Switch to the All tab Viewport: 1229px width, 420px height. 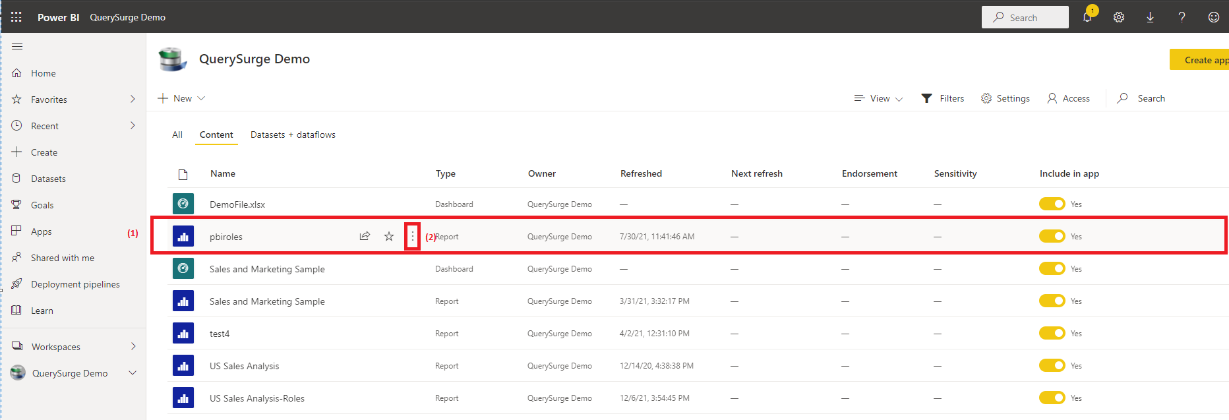pos(177,135)
